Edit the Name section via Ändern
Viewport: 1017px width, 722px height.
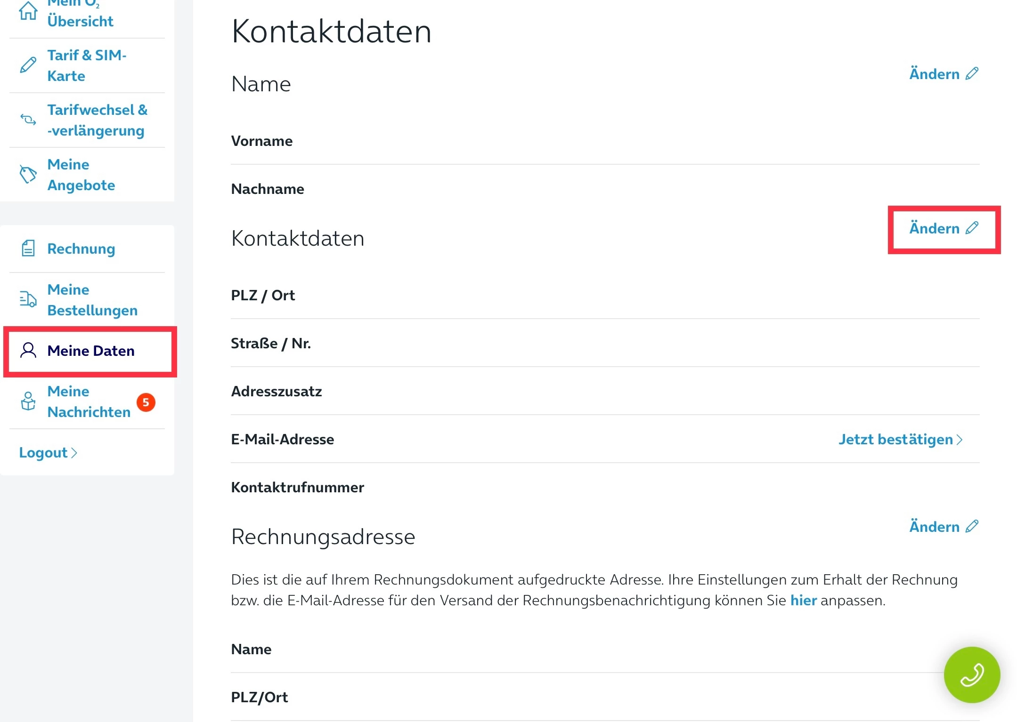tap(944, 74)
